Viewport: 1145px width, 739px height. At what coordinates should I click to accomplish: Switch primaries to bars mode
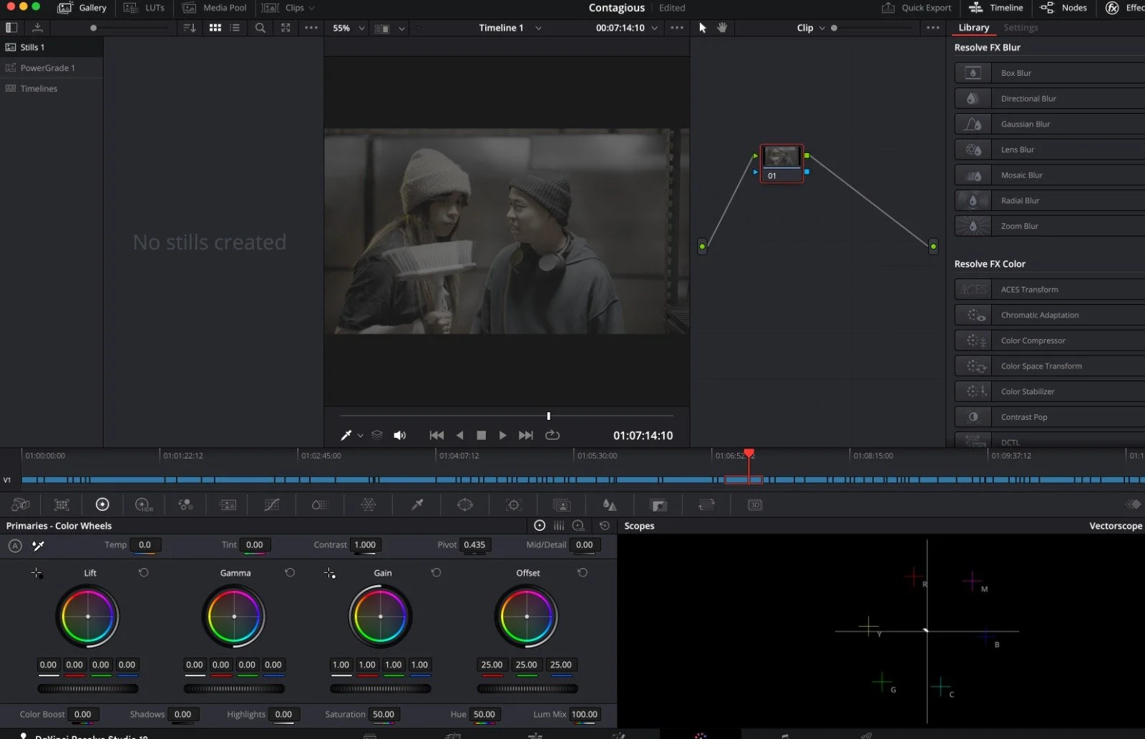pyautogui.click(x=559, y=526)
